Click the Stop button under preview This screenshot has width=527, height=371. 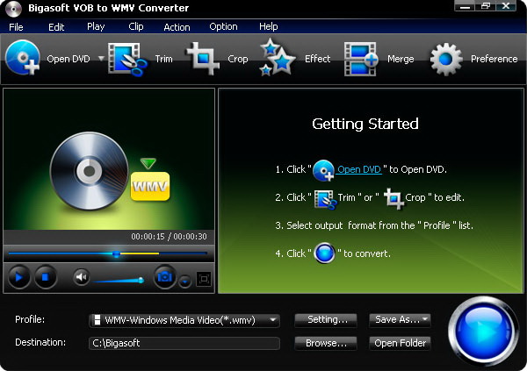(46, 277)
